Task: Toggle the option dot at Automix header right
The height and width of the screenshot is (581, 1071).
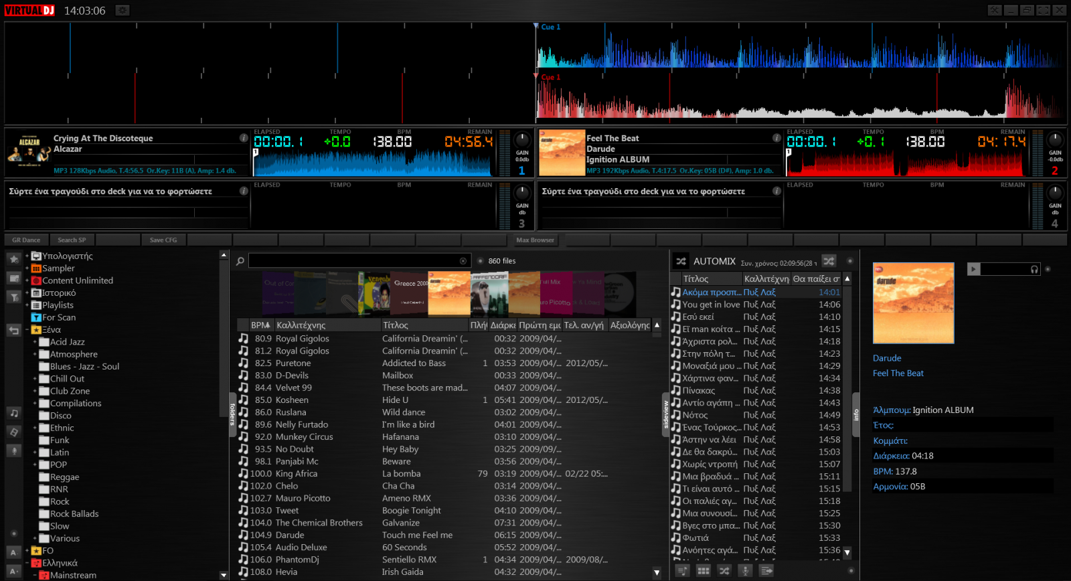Action: (850, 261)
